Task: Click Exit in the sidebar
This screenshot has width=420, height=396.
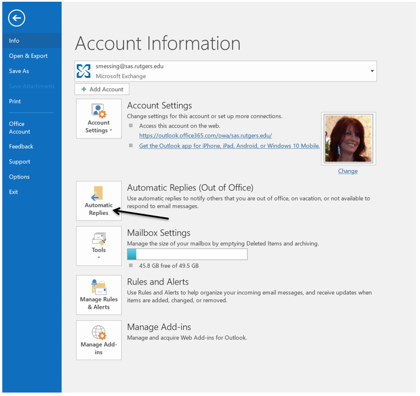Action: (x=13, y=192)
